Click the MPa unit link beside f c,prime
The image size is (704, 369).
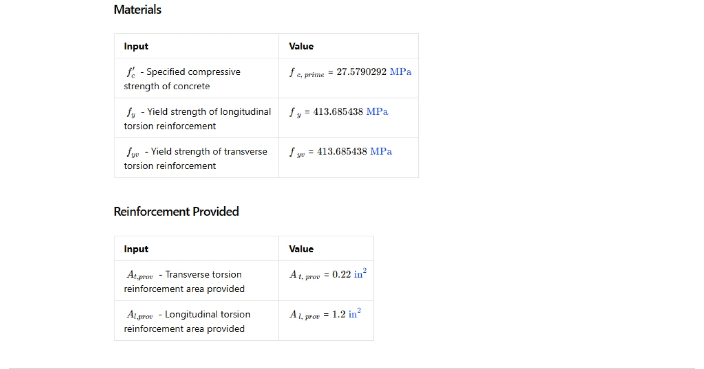tap(401, 72)
